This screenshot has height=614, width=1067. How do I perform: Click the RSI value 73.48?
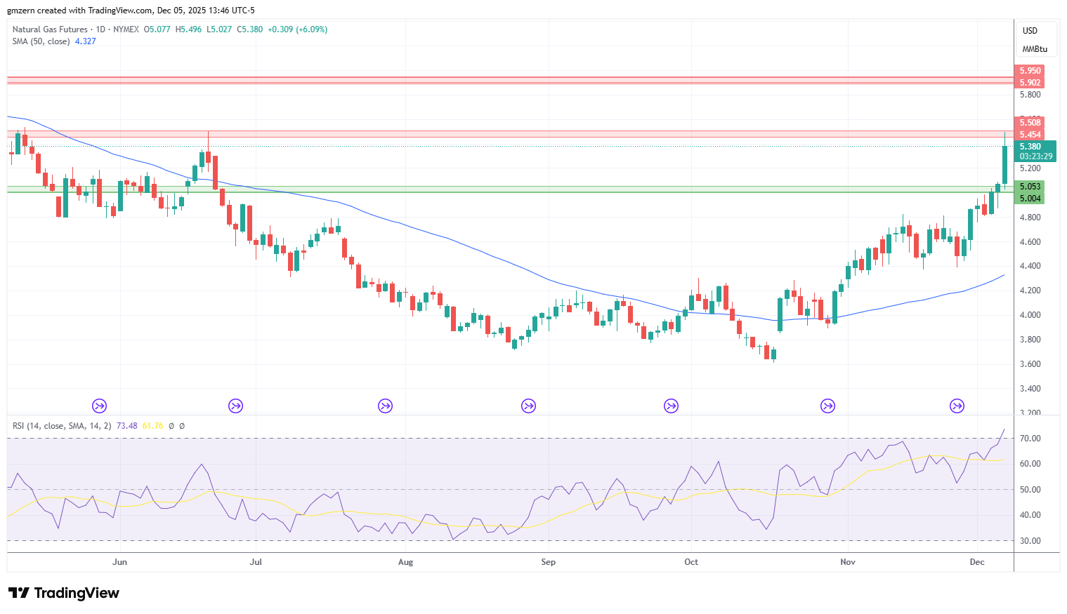tap(127, 426)
